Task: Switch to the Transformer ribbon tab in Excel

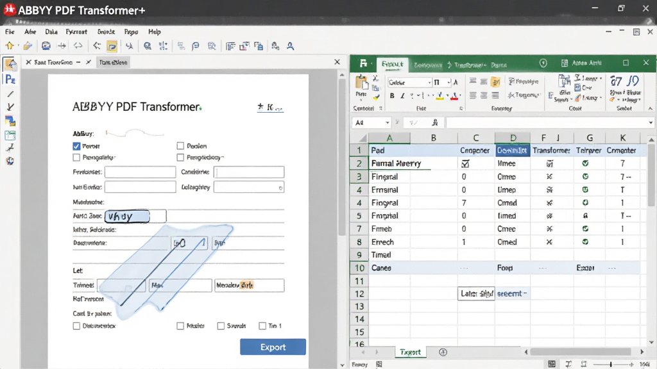Action: [x=469, y=65]
